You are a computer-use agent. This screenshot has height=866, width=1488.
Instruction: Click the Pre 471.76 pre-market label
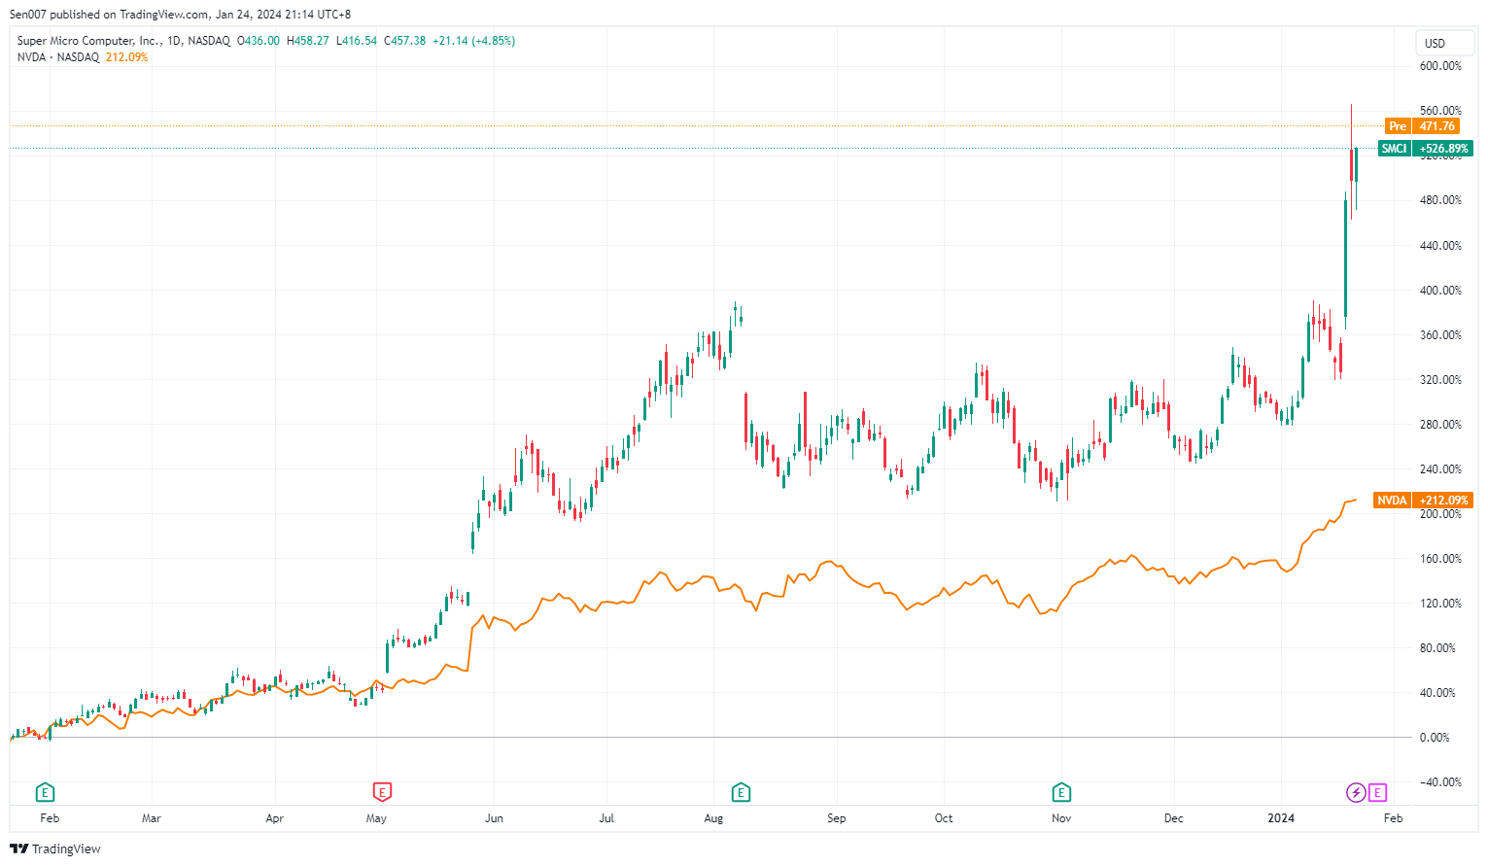point(1422,126)
